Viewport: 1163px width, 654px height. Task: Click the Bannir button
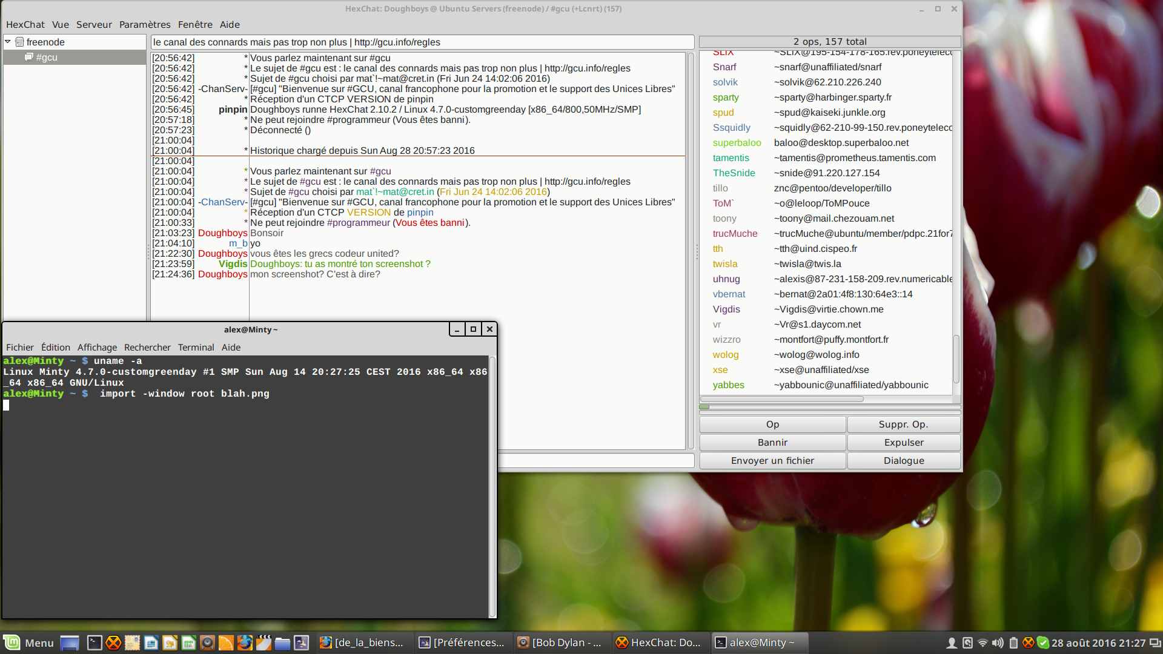click(x=772, y=443)
